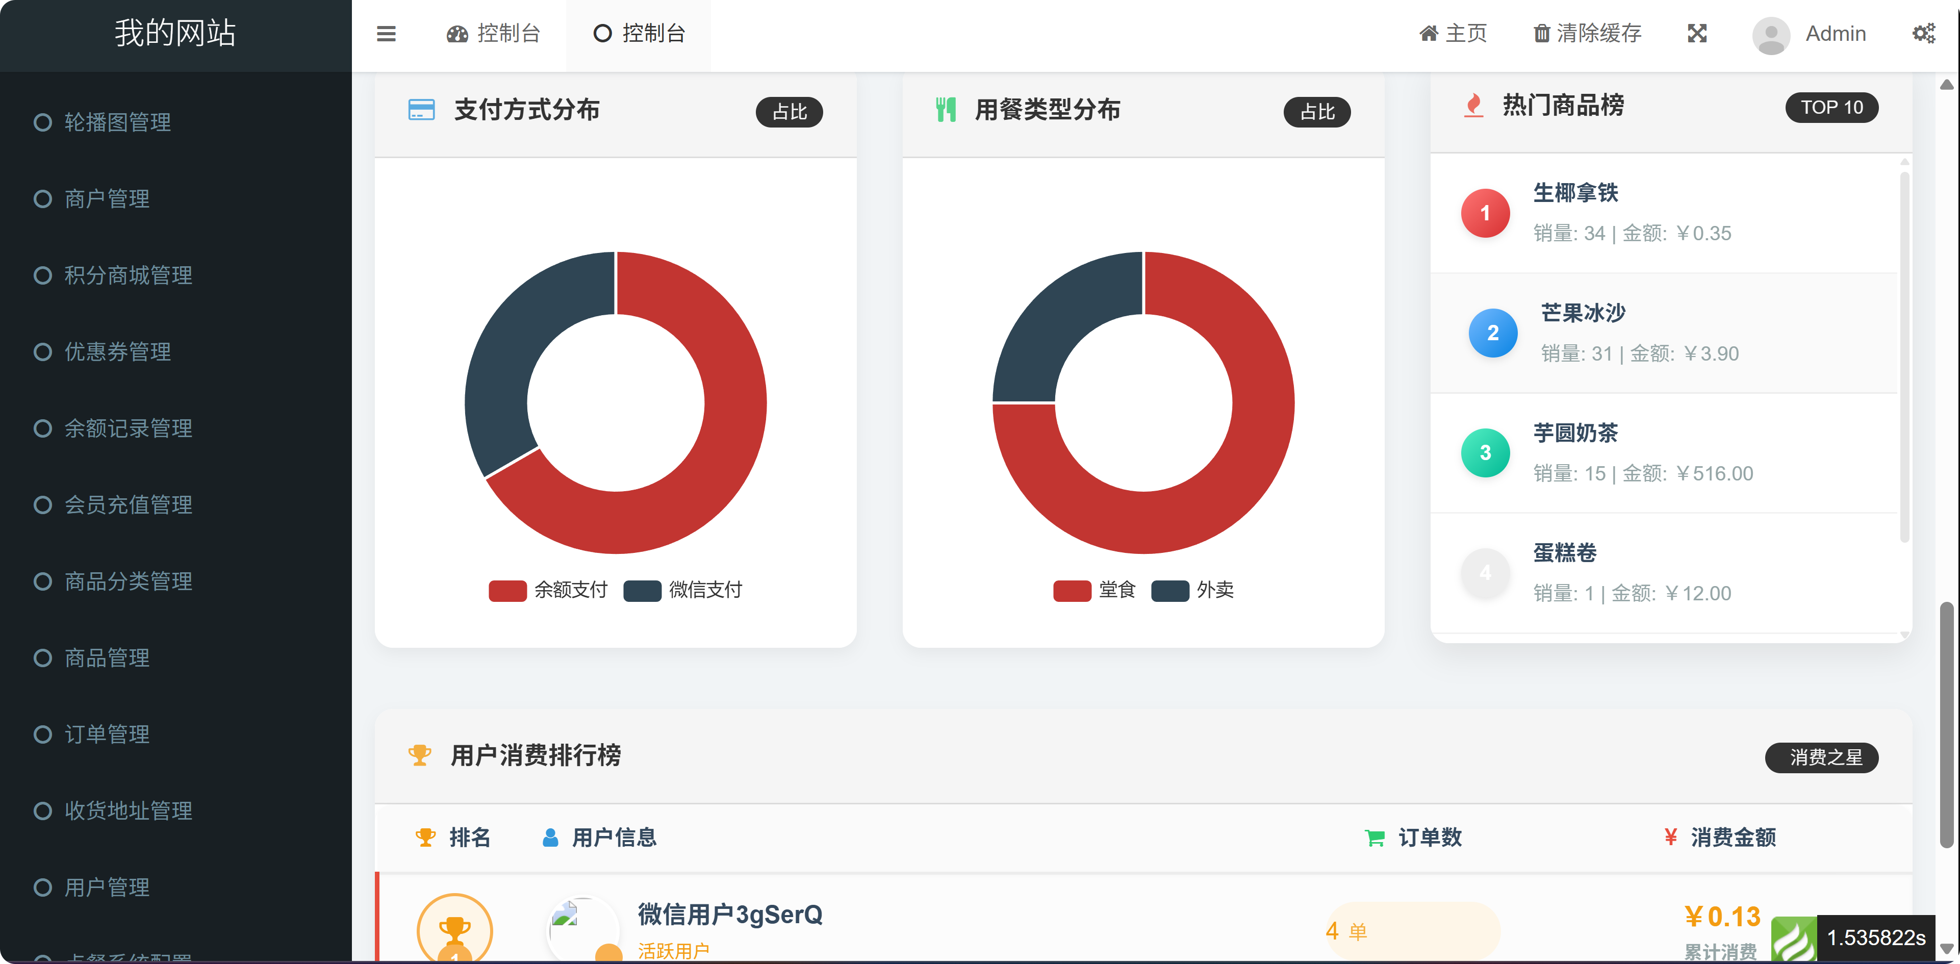Click the 清除缓存 button

point(1586,34)
